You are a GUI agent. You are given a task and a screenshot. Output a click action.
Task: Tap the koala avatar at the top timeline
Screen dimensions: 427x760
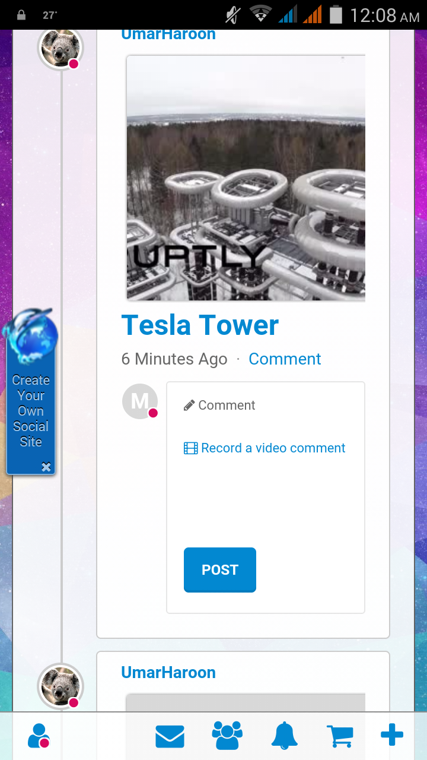[60, 49]
